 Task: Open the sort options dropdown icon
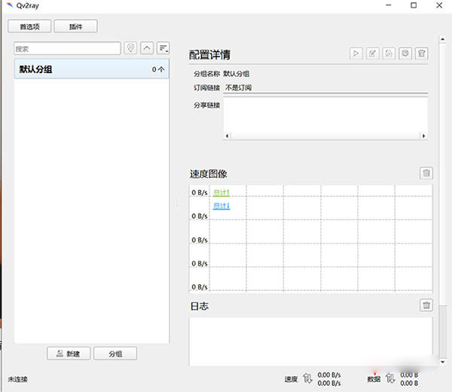pos(163,48)
